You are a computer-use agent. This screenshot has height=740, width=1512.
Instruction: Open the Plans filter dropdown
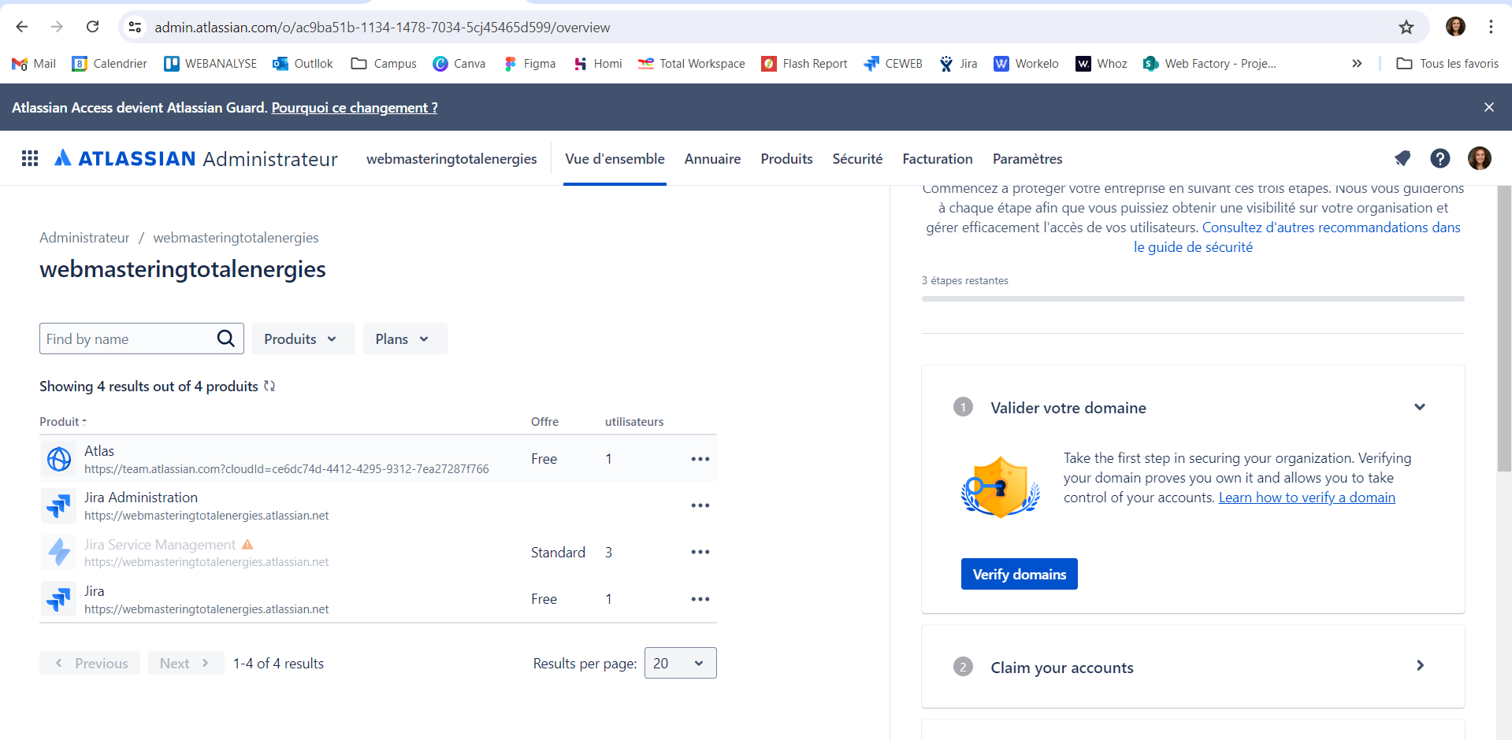(403, 338)
